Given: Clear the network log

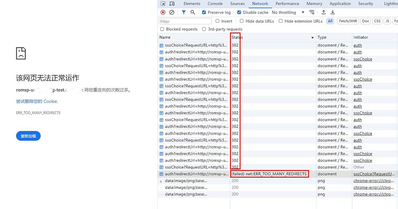Looking at the screenshot, I should (x=172, y=12).
